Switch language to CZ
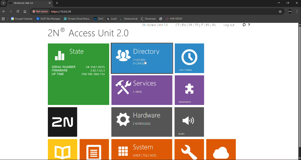 tap(177, 25)
